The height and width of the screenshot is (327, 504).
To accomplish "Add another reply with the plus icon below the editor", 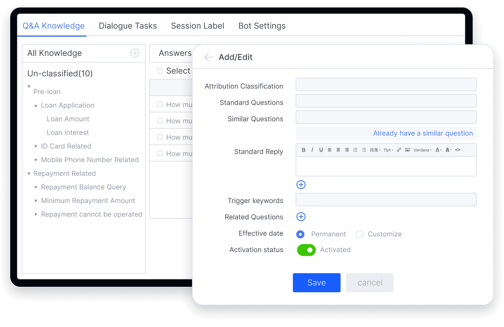I will click(x=301, y=185).
